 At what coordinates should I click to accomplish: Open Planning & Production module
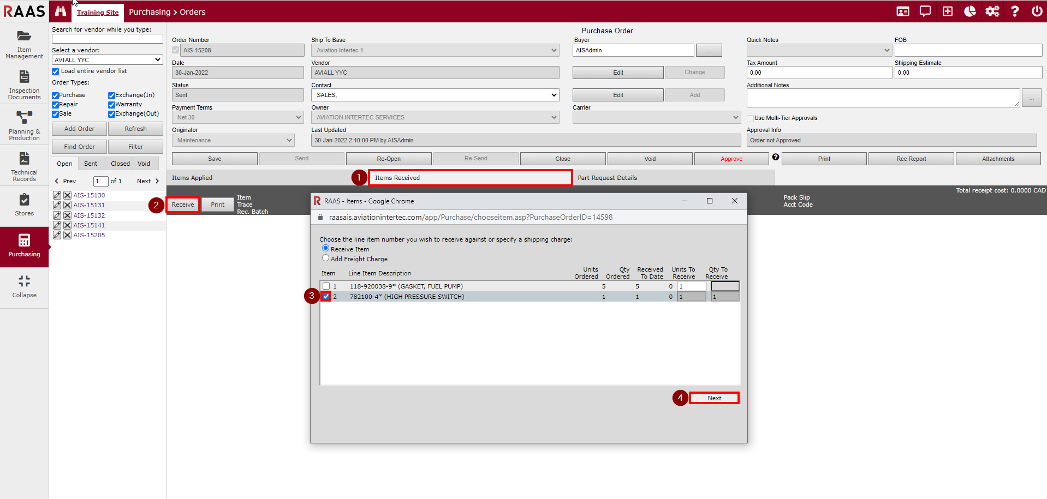tap(24, 125)
